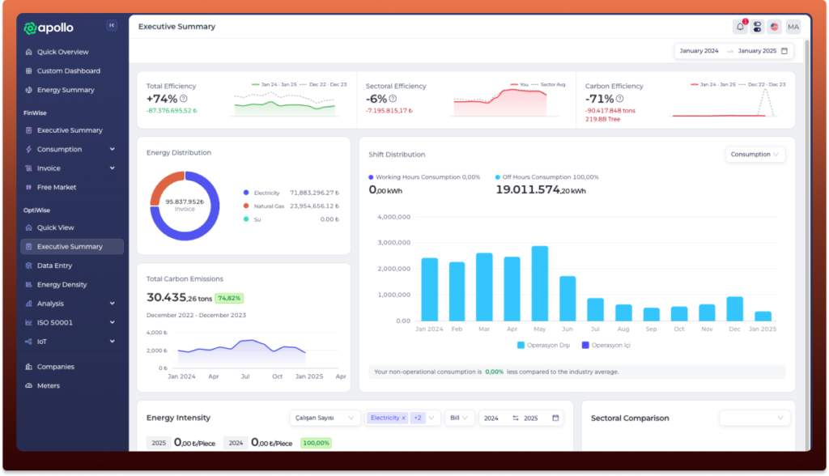
Task: Open the Consumption dropdown in Shift Distribution
Action: (x=755, y=154)
